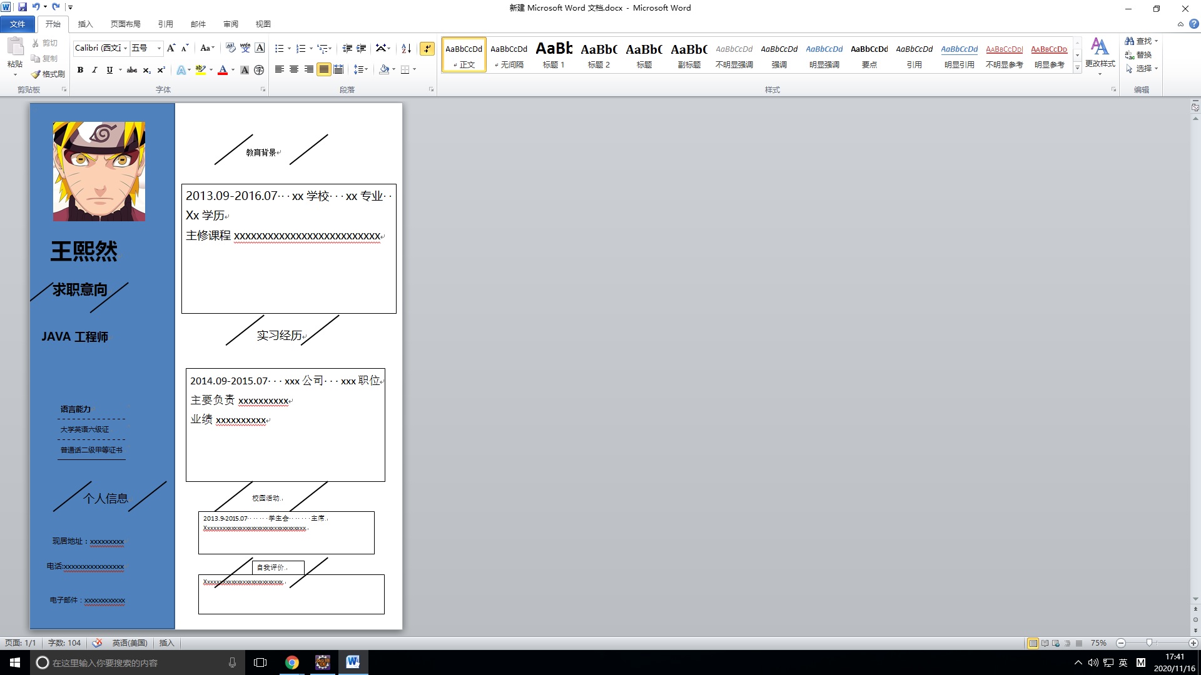
Task: Apply the 标题 1 heading style
Action: pyautogui.click(x=554, y=54)
